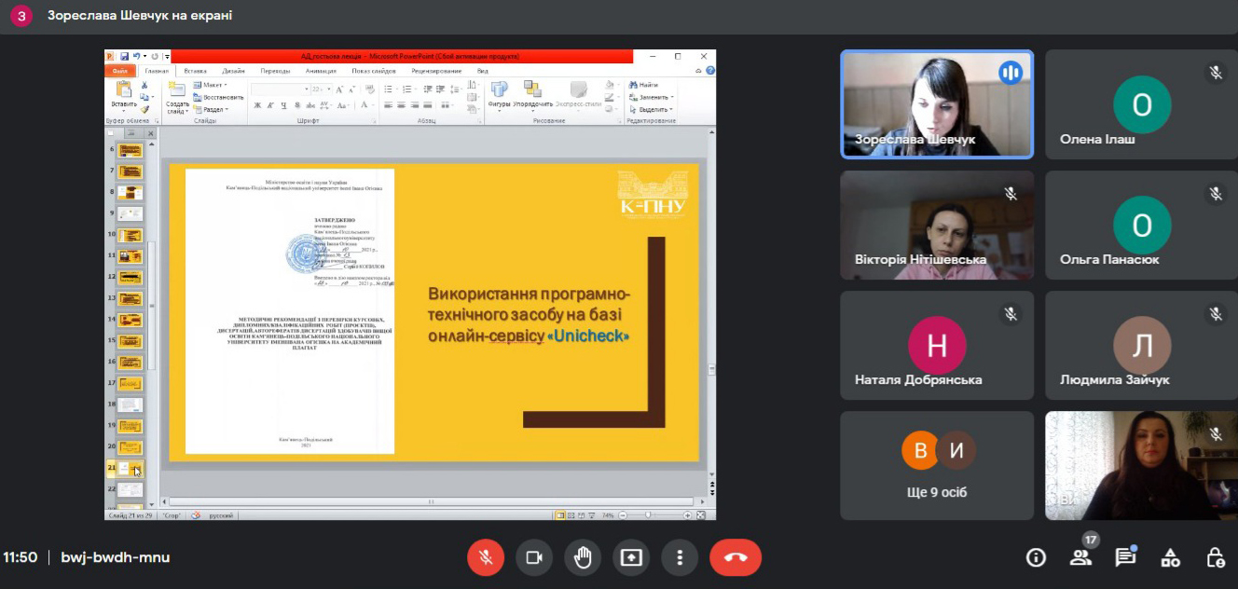Click the Фигуры shapes icon in ribbon

pyautogui.click(x=499, y=89)
